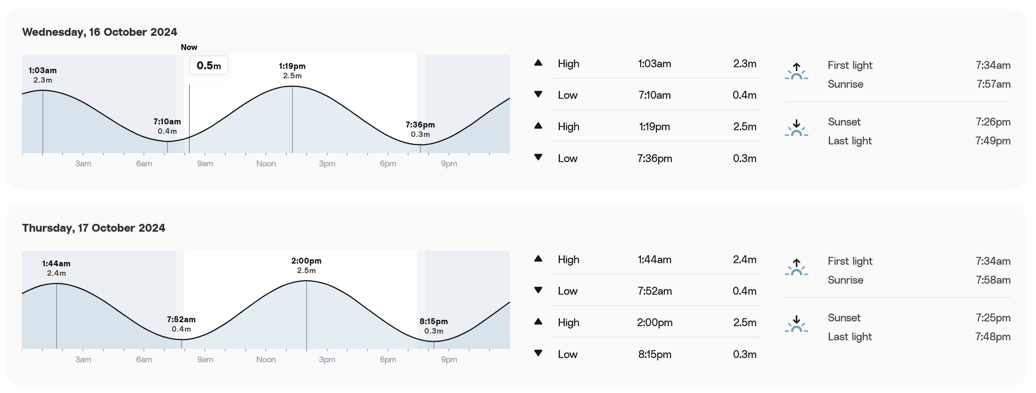
Task: Click the up triangle beside Thursday 2:00pm High
Action: (538, 322)
